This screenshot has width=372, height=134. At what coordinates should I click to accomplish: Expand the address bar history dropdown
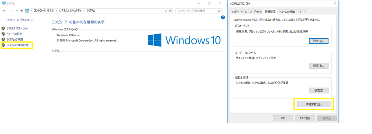coord(166,11)
